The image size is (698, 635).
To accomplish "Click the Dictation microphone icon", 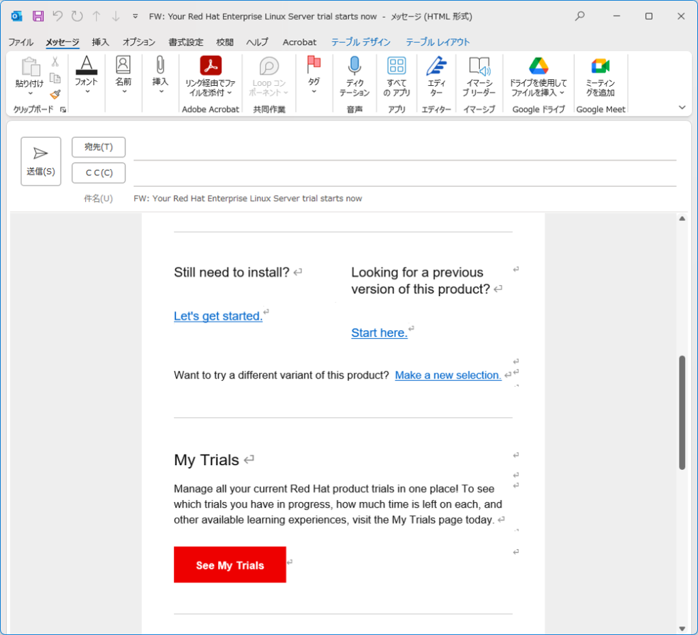I will click(354, 66).
